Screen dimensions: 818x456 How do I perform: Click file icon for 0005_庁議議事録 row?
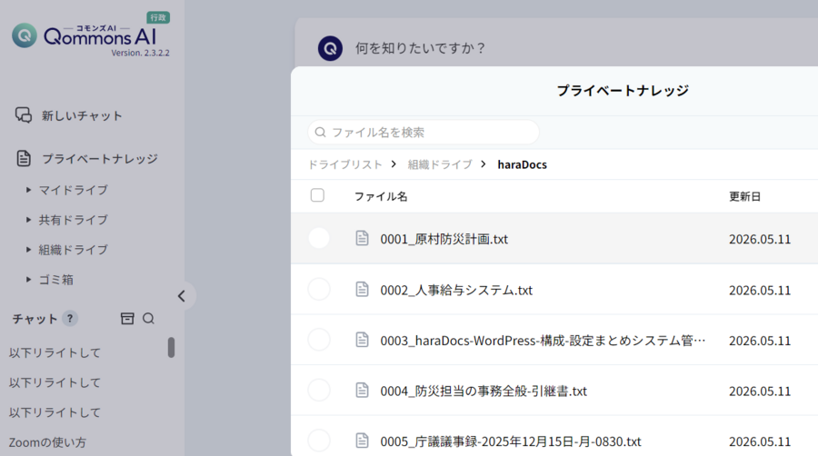(362, 441)
